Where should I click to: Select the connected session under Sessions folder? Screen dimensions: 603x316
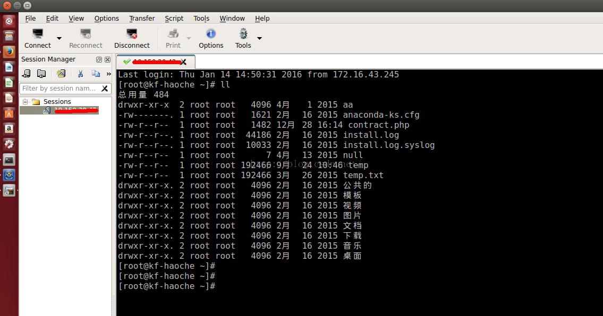point(73,110)
